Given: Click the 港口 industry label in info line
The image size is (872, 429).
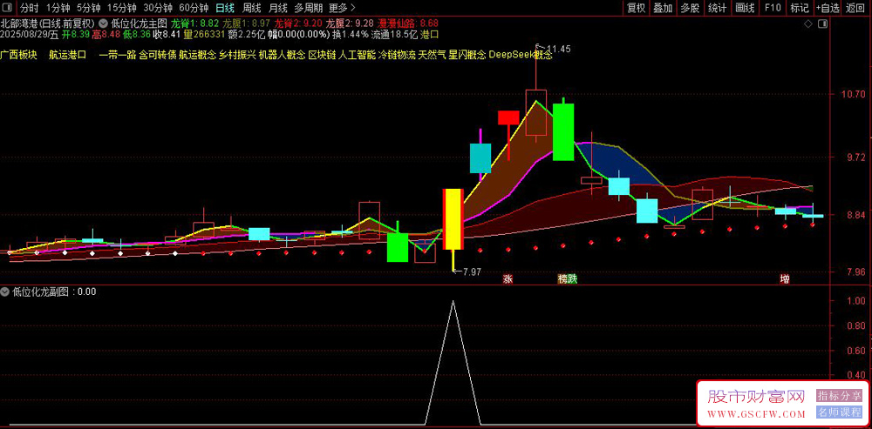Looking at the screenshot, I should click(430, 35).
